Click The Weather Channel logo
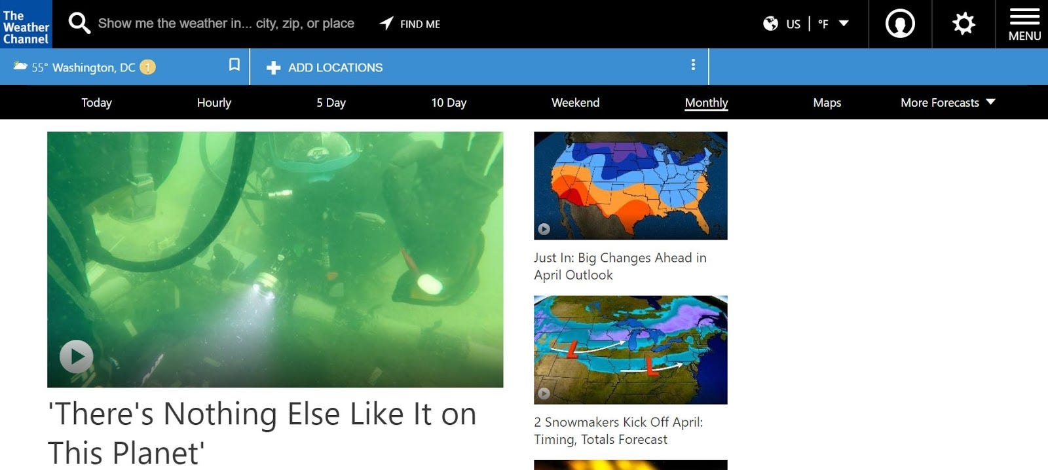This screenshot has width=1048, height=470. tap(26, 24)
